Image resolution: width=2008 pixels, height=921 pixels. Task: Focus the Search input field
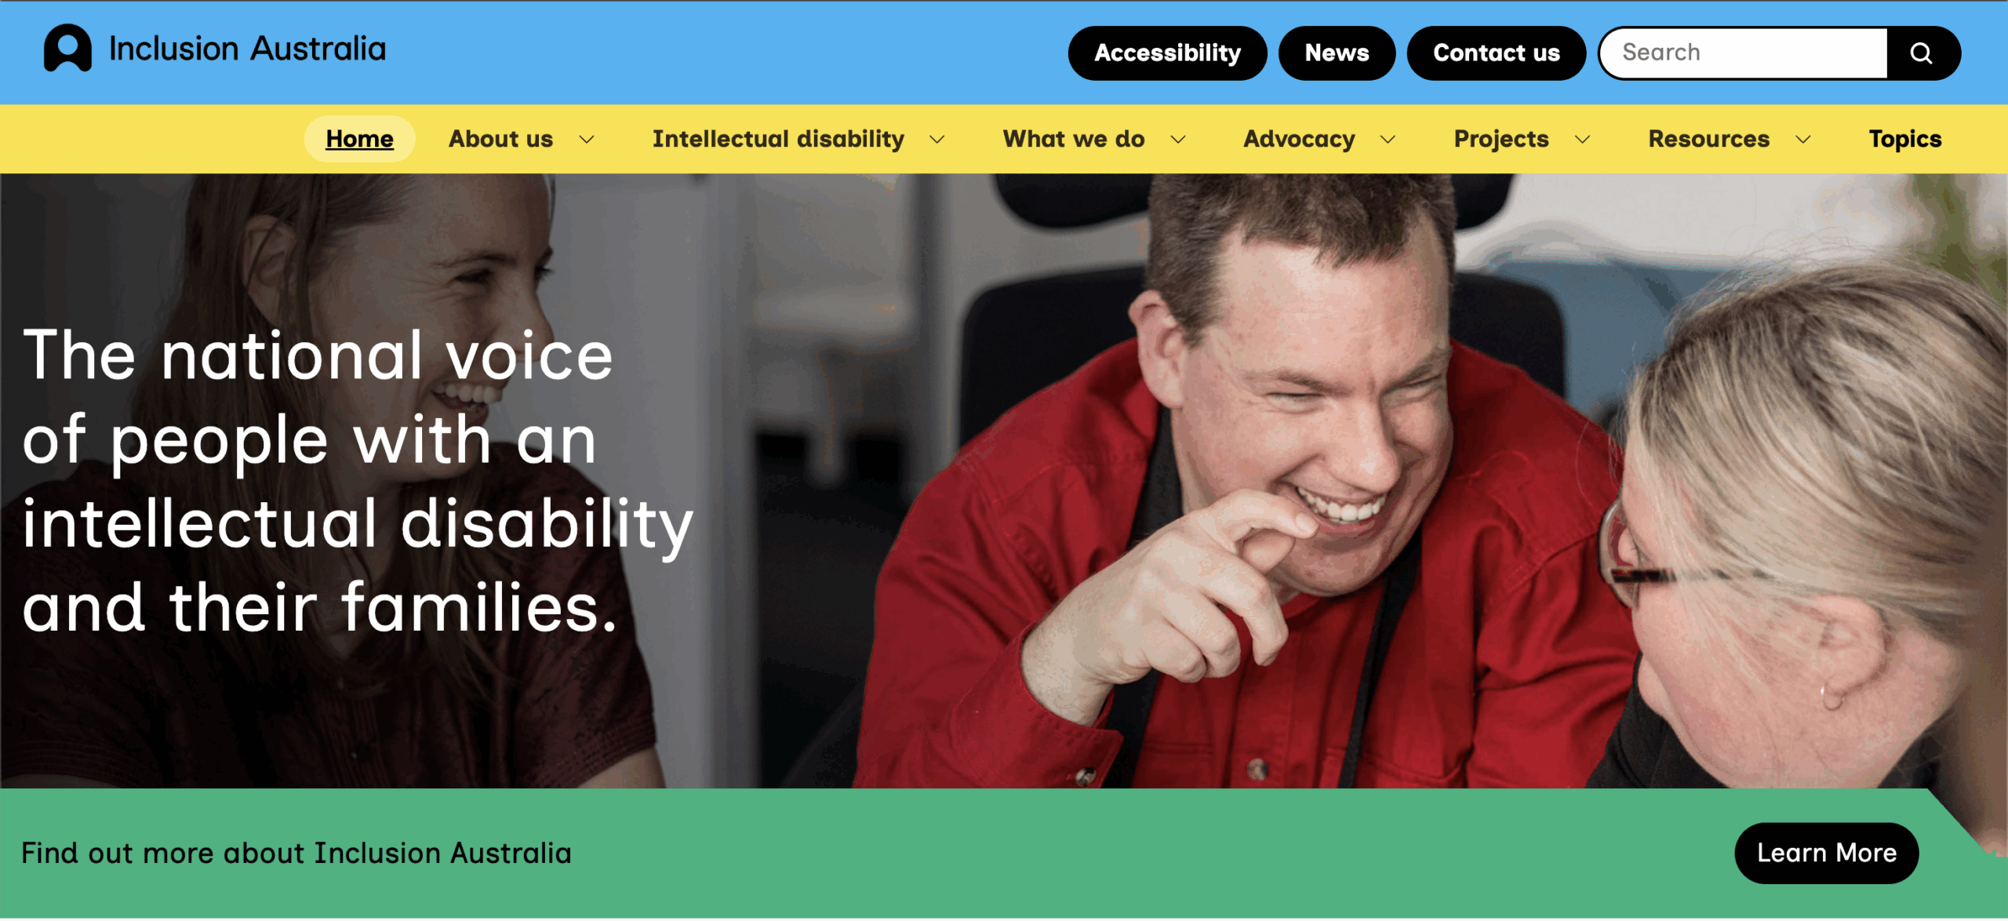pyautogui.click(x=1744, y=53)
